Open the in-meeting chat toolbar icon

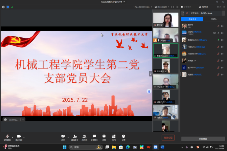pyautogui.click(x=94, y=138)
